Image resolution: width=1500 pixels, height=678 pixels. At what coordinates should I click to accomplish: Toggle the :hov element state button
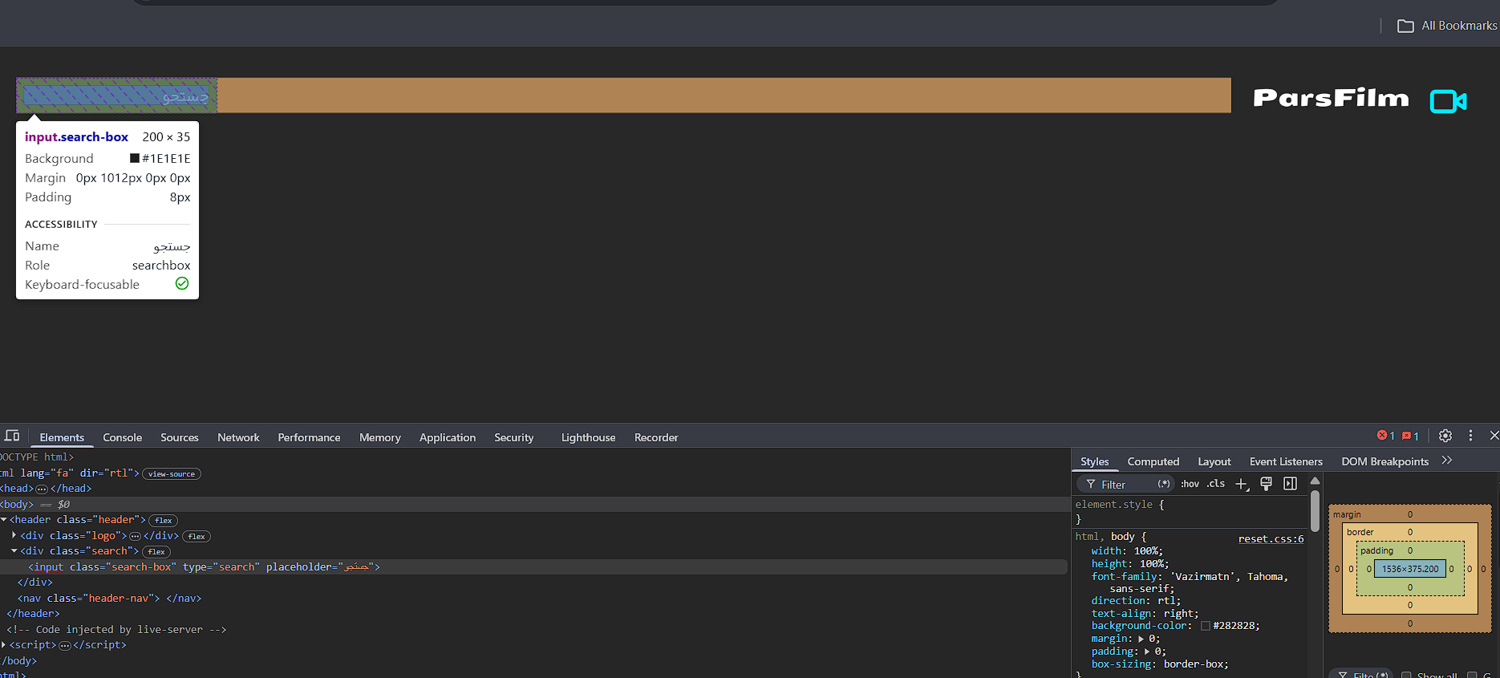(1190, 484)
